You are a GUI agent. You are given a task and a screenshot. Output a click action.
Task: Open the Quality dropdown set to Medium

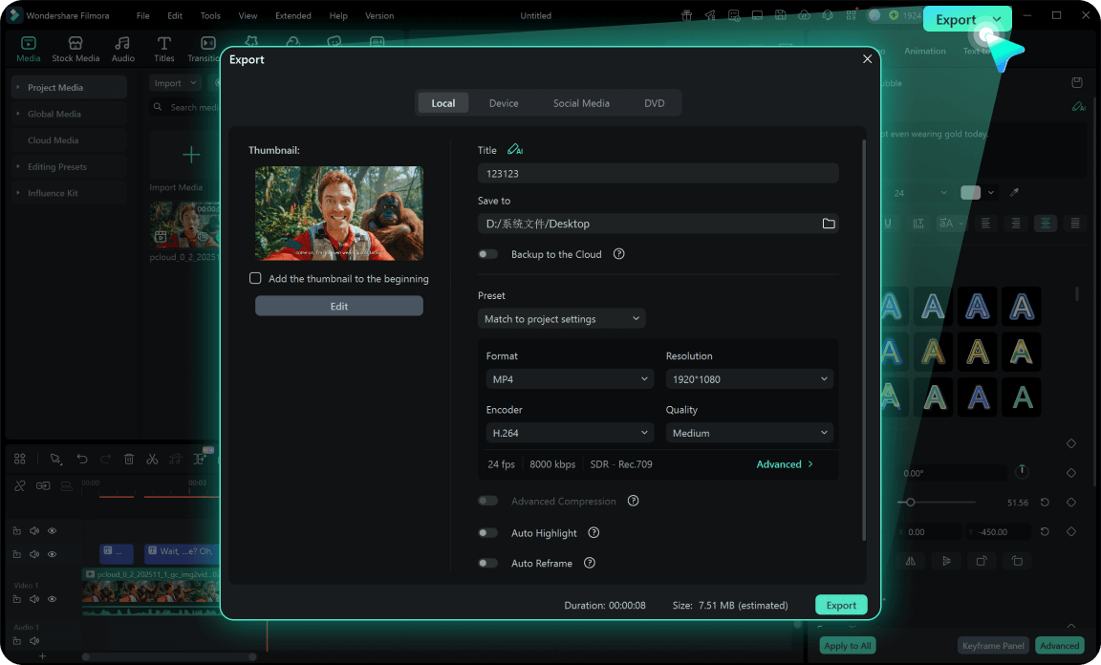click(748, 432)
